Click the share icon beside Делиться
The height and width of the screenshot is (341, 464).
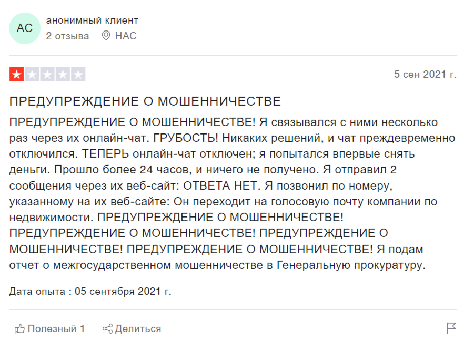coord(107,329)
